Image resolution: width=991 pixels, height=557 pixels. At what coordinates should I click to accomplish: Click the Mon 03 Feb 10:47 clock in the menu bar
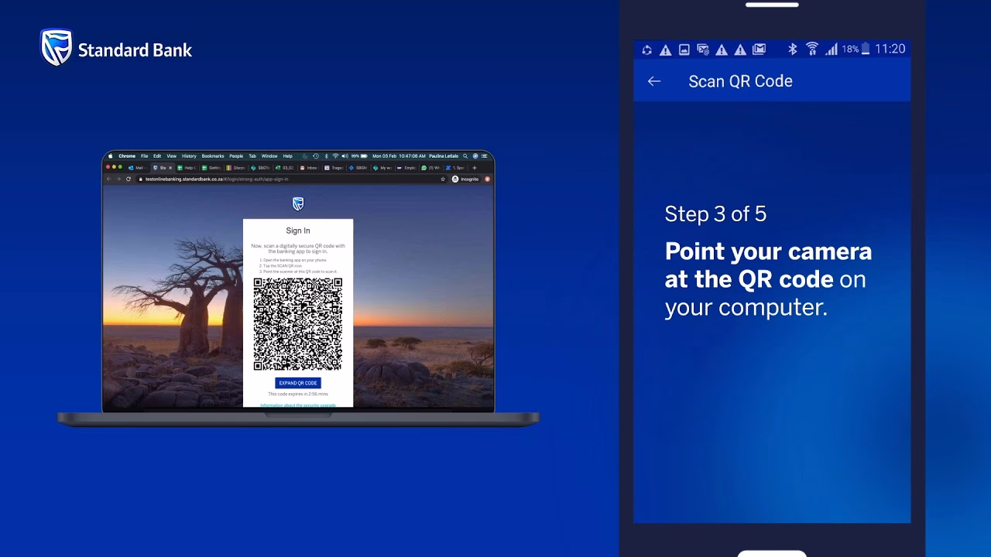[x=399, y=156]
